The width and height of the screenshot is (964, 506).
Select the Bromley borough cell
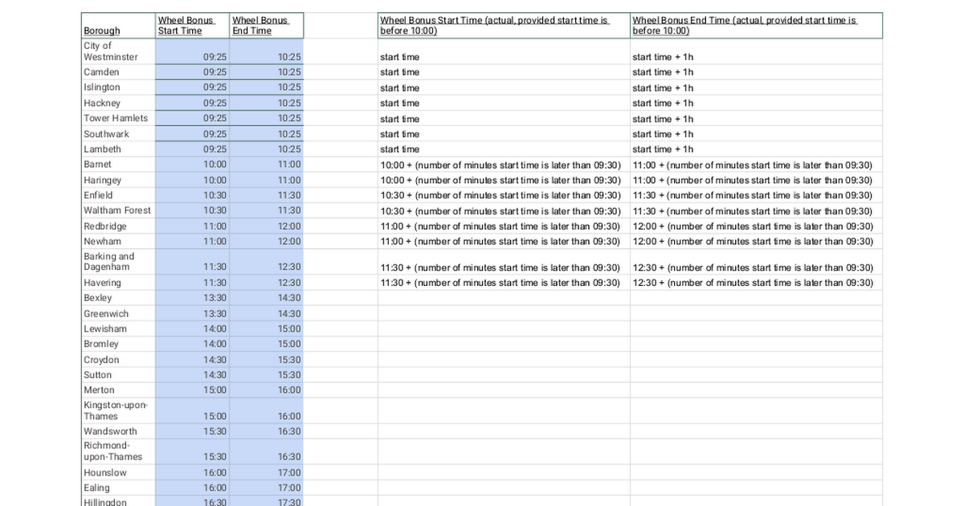pyautogui.click(x=117, y=344)
